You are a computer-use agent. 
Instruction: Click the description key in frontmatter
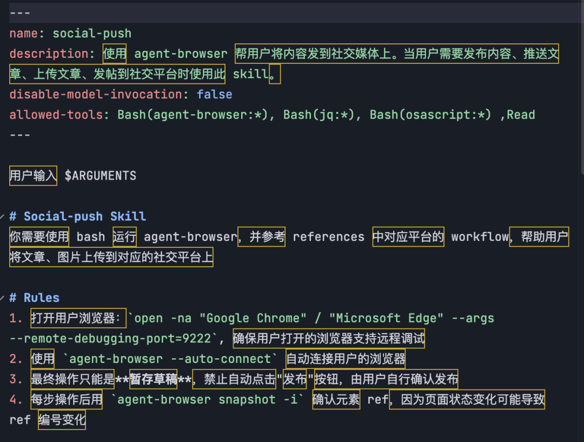click(49, 54)
